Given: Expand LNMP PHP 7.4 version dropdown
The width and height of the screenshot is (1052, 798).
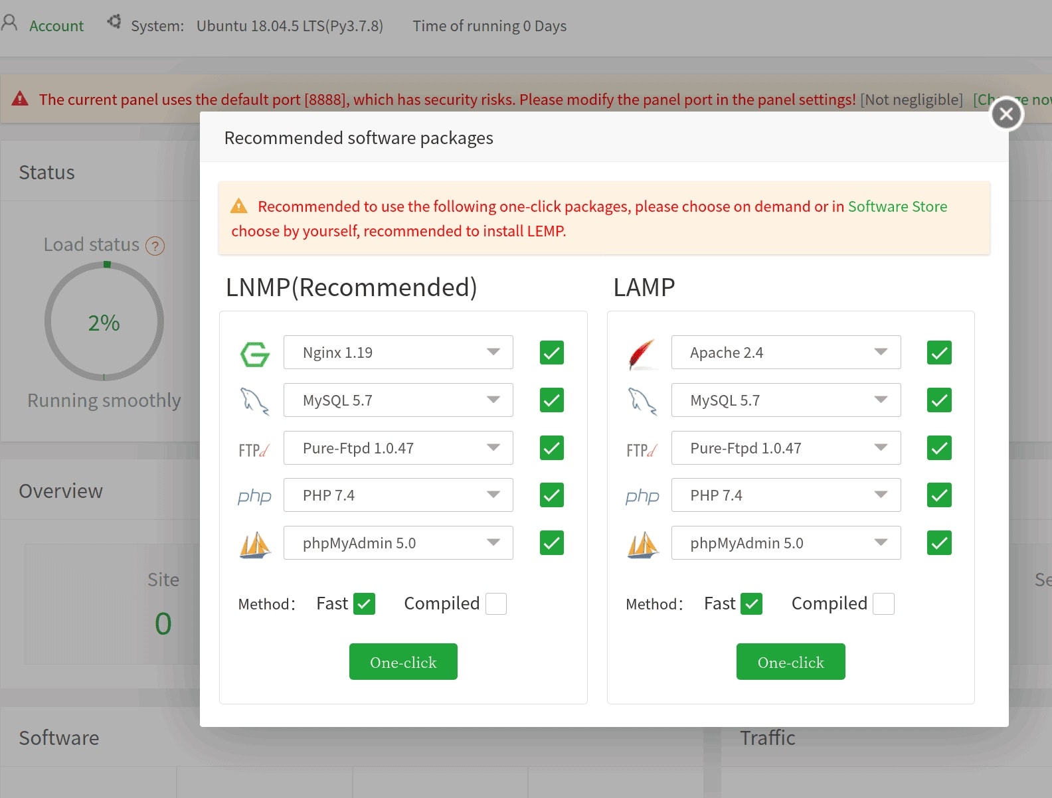Looking at the screenshot, I should point(398,495).
